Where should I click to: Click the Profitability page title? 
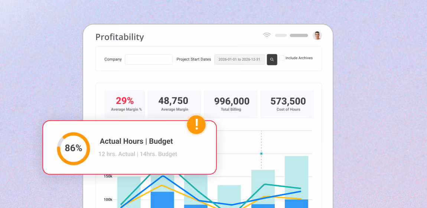click(x=120, y=37)
